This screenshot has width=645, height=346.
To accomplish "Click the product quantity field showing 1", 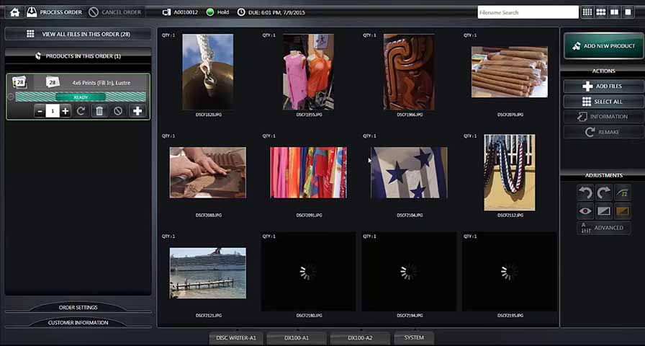I will click(53, 111).
